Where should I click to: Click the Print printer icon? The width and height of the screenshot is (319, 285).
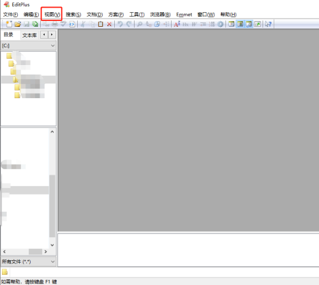pyautogui.click(x=55, y=24)
